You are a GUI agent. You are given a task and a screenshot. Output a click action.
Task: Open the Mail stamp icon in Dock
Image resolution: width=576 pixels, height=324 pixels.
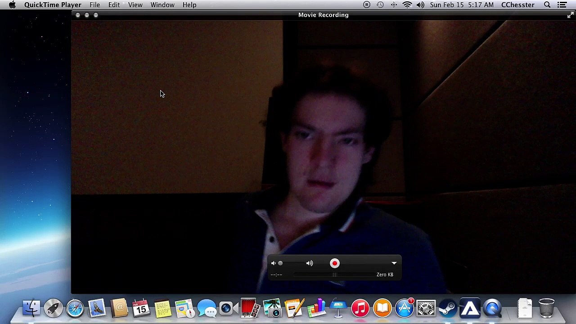click(97, 309)
